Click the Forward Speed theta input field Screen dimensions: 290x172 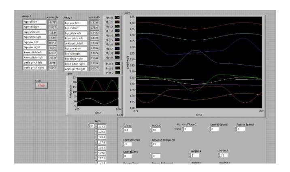[x=188, y=129]
